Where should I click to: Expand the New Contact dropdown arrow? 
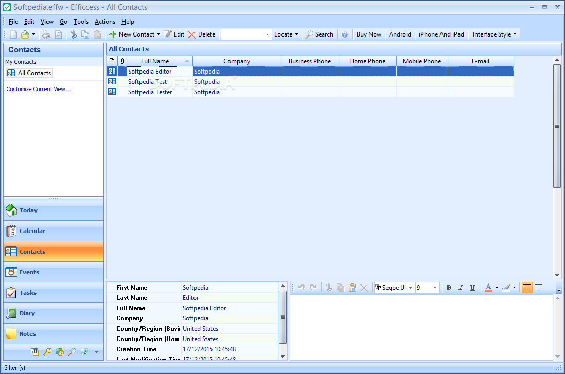[158, 34]
